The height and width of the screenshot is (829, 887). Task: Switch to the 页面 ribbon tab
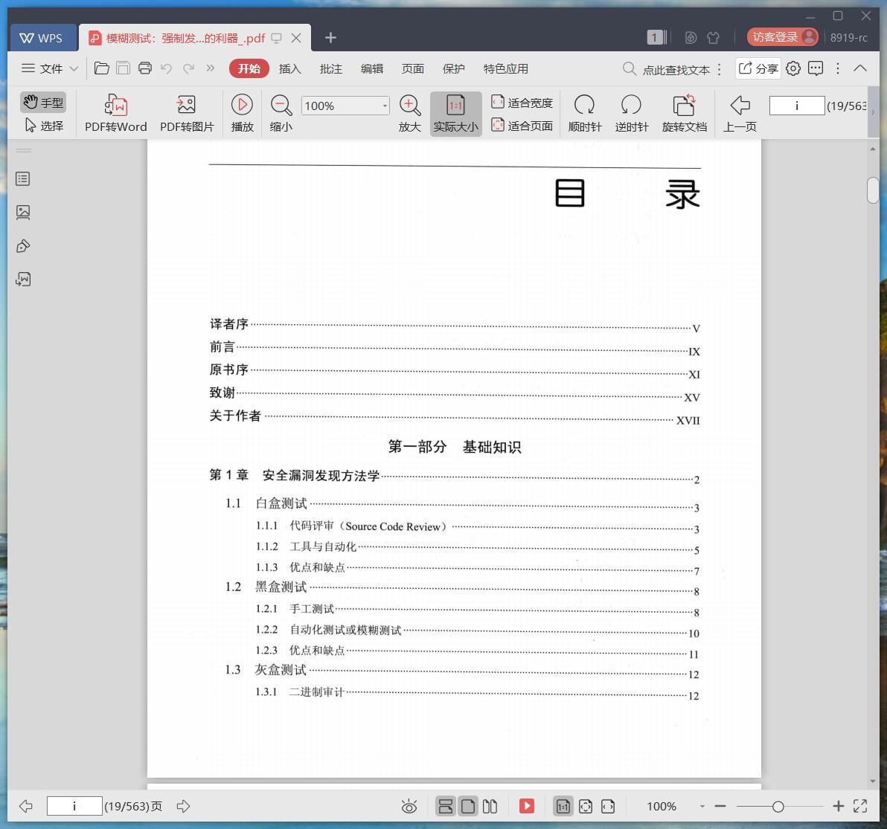pos(413,68)
